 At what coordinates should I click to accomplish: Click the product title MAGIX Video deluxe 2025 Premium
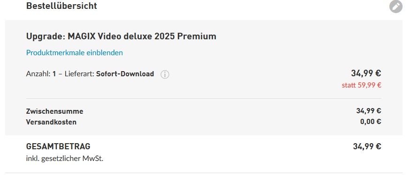[142, 36]
